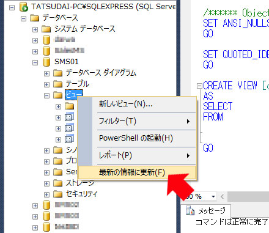Click the システム データベース folder icon

(x=46, y=29)
